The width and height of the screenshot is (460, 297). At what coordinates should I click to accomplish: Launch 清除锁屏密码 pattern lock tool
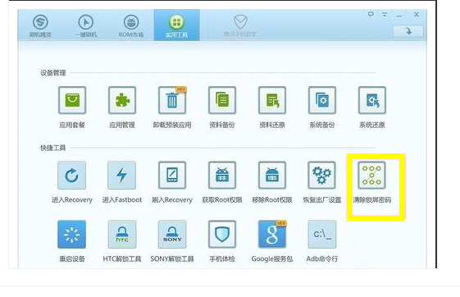pos(371,176)
